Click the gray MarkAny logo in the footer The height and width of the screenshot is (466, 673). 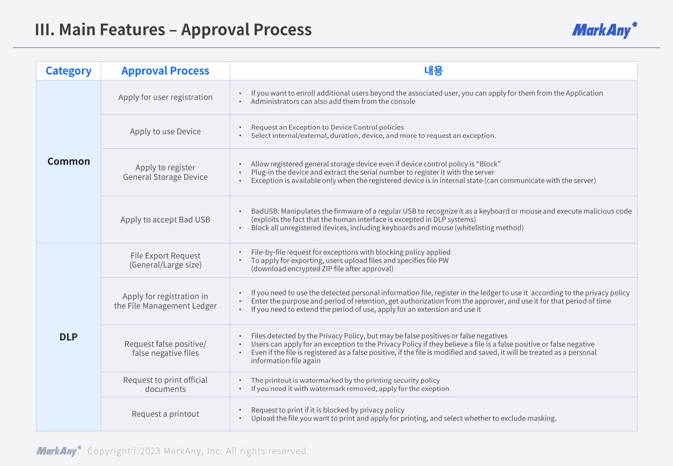pos(58,451)
